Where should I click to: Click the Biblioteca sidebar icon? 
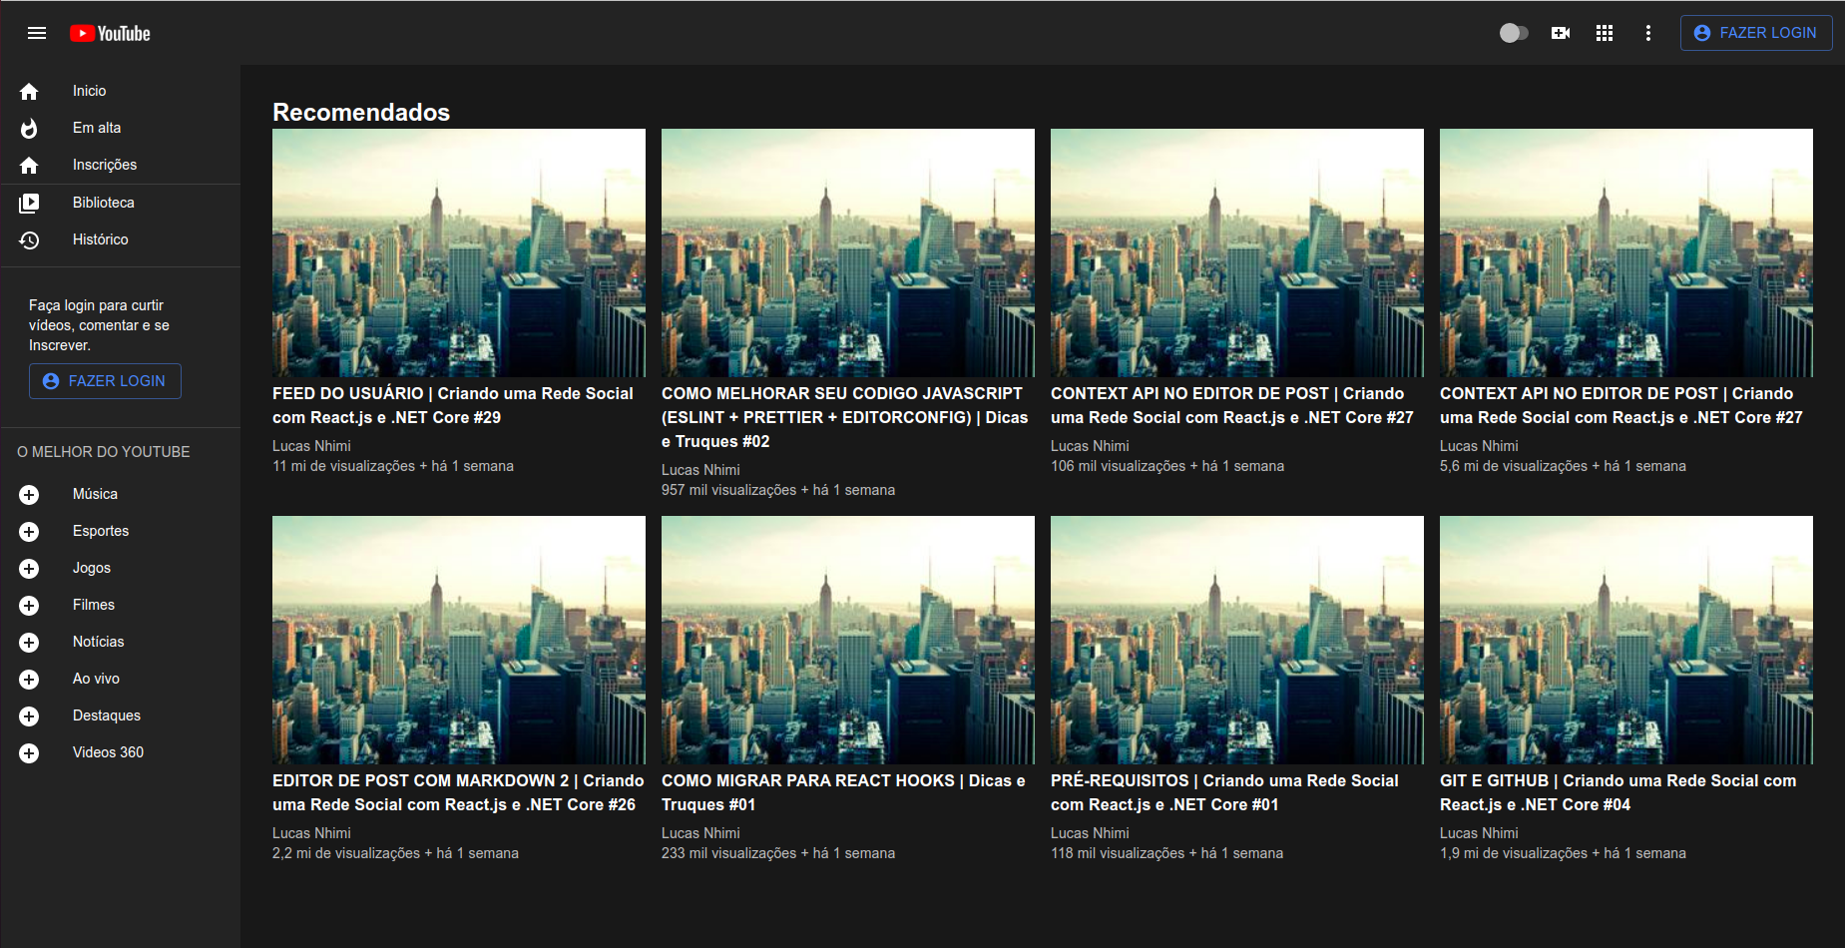pyautogui.click(x=30, y=203)
